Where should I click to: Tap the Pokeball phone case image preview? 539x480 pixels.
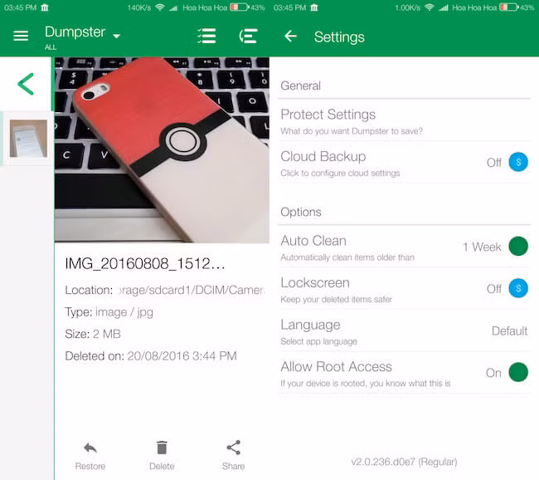tap(162, 149)
